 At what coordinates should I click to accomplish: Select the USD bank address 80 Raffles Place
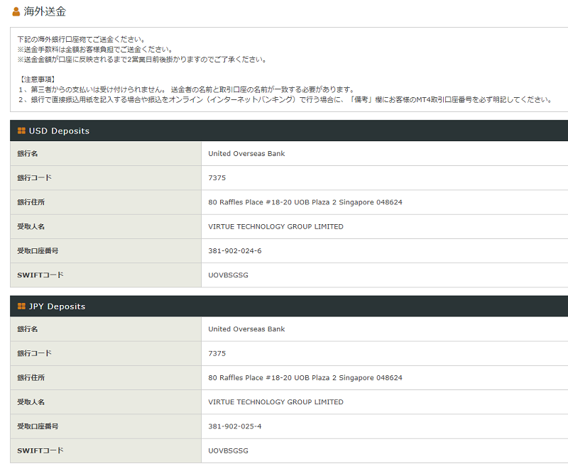coord(305,202)
